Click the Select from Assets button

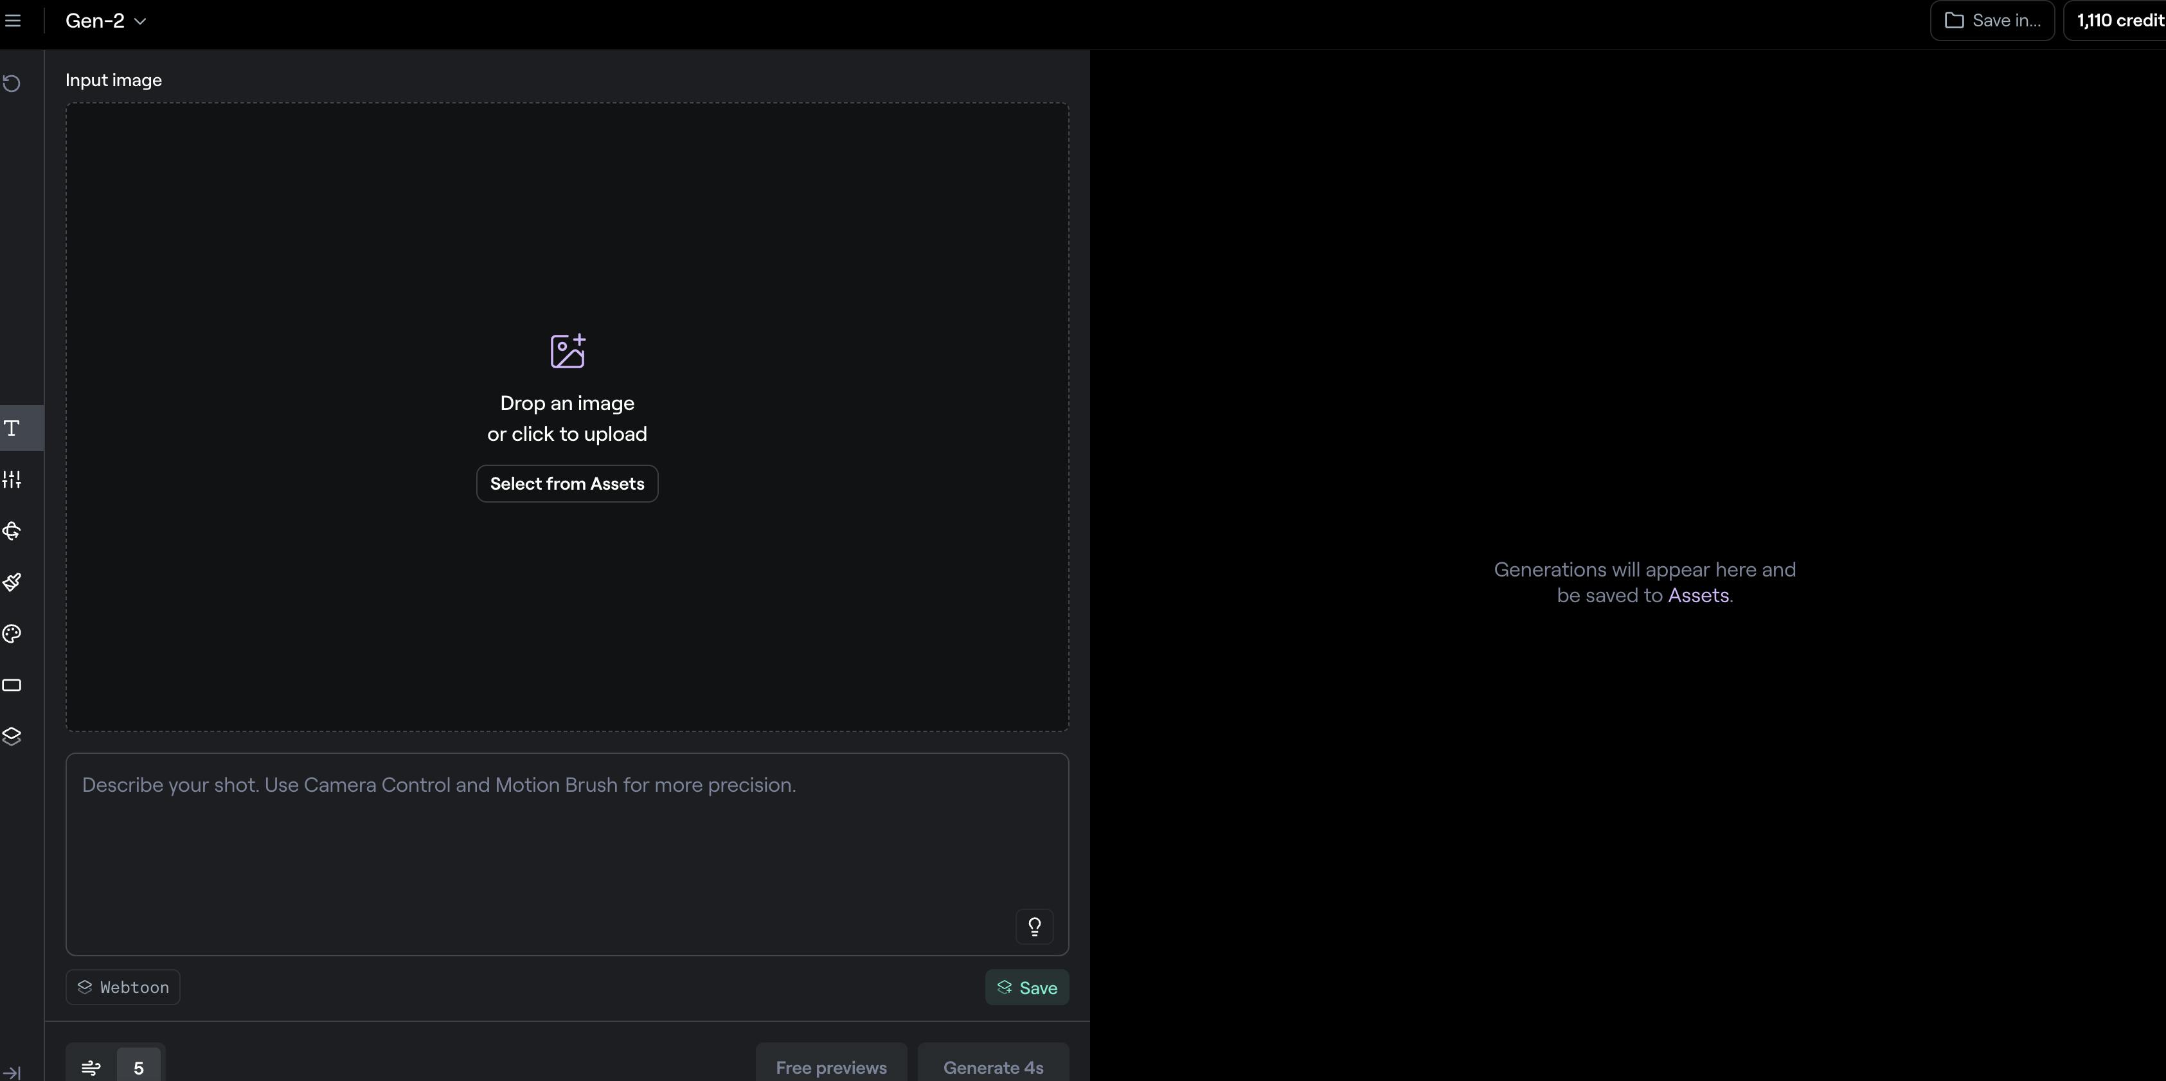click(x=567, y=484)
